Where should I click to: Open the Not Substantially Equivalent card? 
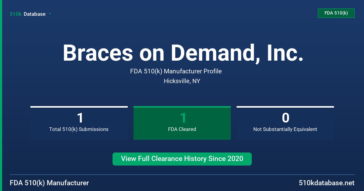(285, 123)
